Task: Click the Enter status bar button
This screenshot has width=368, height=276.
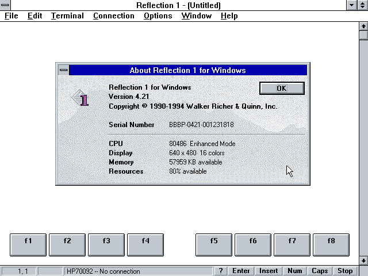Action: (241, 271)
